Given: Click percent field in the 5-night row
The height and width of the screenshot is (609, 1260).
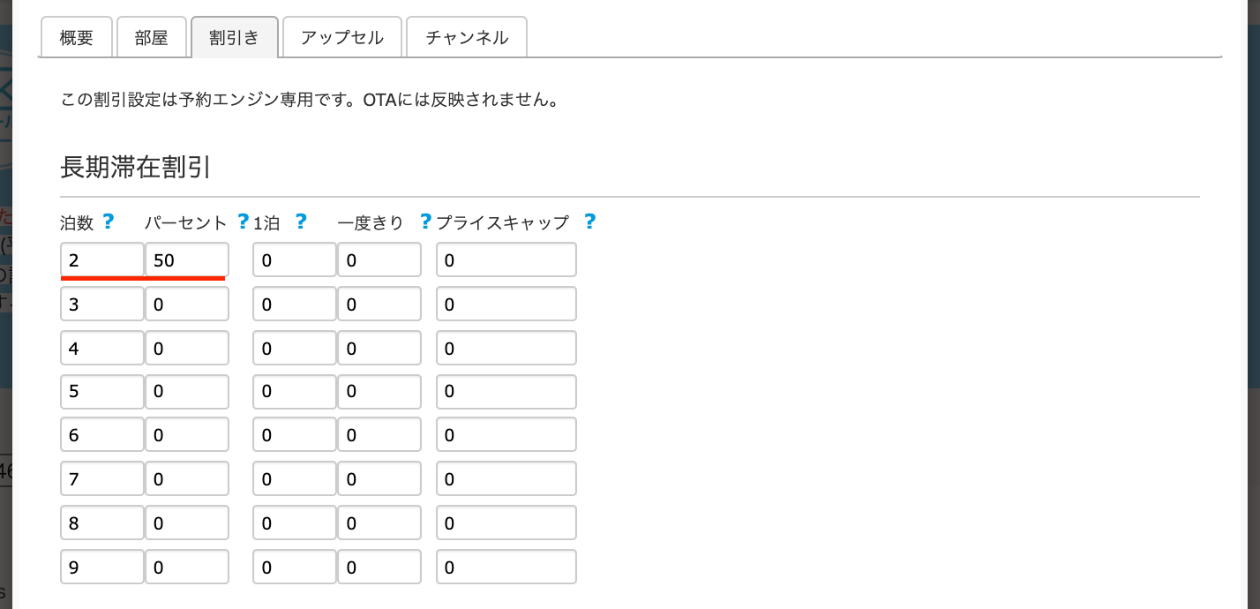Looking at the screenshot, I should (x=187, y=392).
